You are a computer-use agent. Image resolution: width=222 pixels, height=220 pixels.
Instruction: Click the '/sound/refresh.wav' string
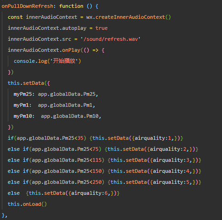click(111, 39)
